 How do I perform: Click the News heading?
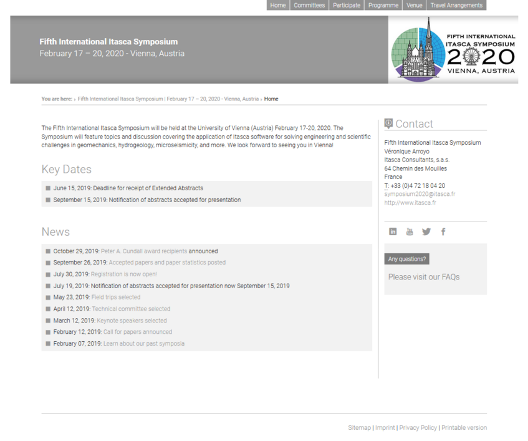[55, 232]
